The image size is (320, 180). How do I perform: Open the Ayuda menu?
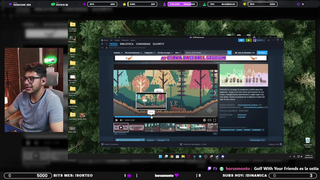click(133, 40)
